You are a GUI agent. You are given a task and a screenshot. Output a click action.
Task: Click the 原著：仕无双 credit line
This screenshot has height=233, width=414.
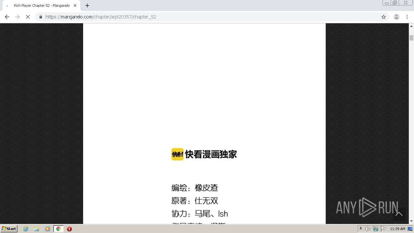[x=195, y=201]
